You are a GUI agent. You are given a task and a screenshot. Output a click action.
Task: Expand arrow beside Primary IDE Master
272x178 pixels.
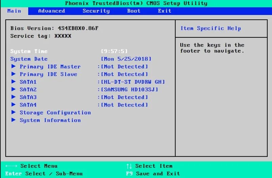click(x=14, y=66)
